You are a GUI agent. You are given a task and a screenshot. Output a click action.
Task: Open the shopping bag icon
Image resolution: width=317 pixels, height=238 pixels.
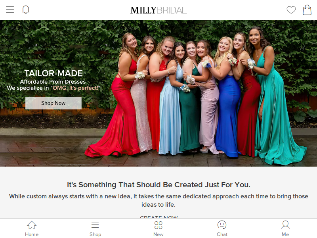click(x=307, y=10)
